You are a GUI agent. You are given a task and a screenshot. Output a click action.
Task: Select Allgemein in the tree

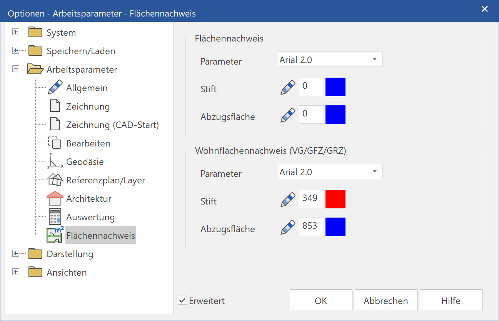click(87, 88)
